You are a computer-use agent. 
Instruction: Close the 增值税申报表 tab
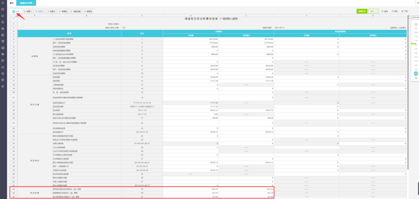34,3
